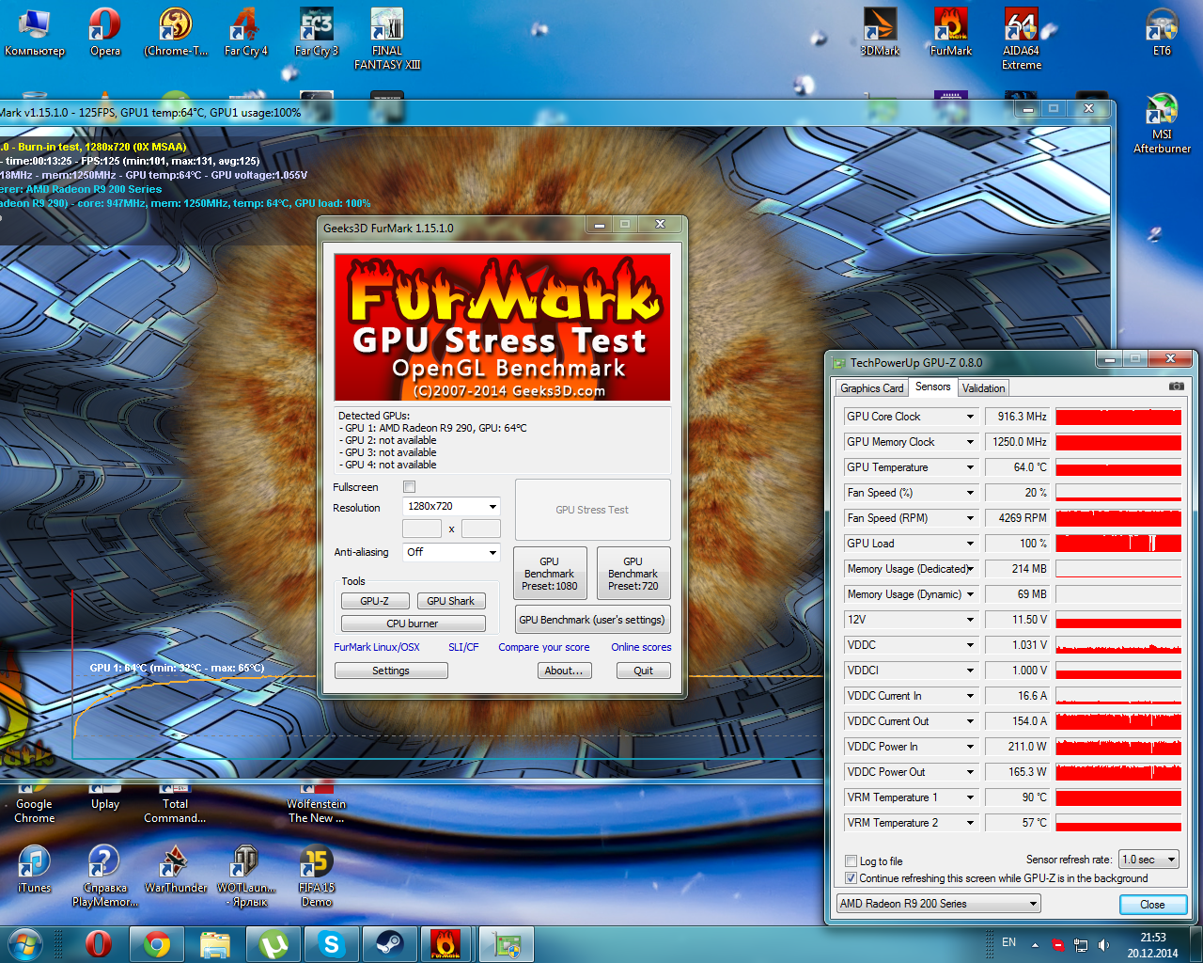Switch to FurMark via its taskbar button
Screen dimensions: 1203x963
[446, 944]
